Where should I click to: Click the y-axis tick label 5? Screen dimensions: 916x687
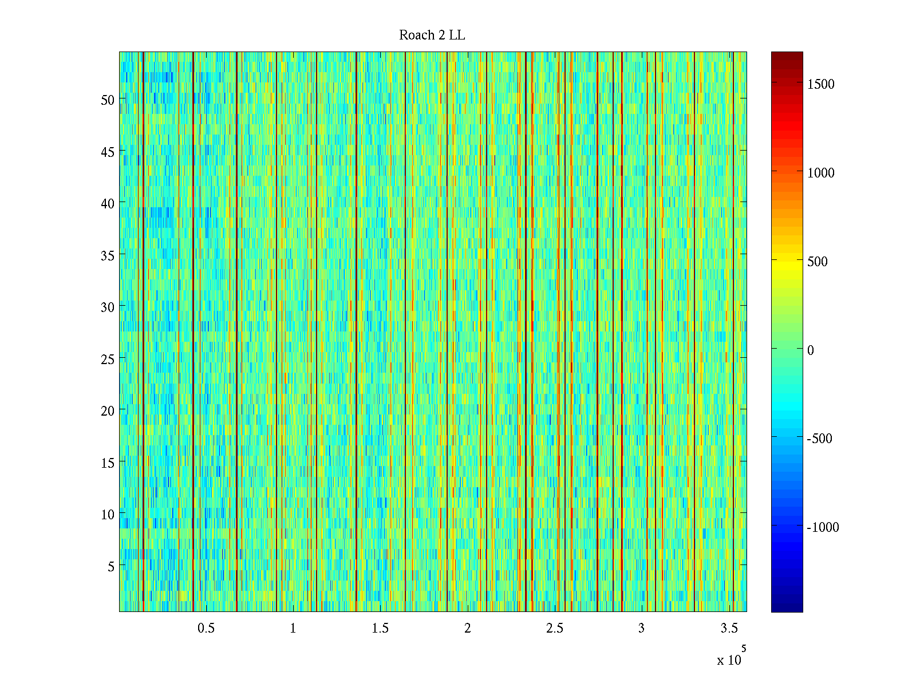click(x=110, y=567)
